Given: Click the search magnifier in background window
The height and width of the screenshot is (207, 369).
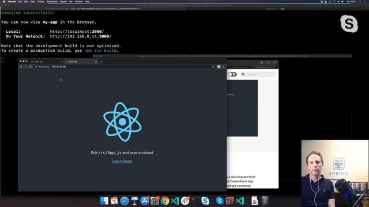Looking at the screenshot, I should [243, 74].
